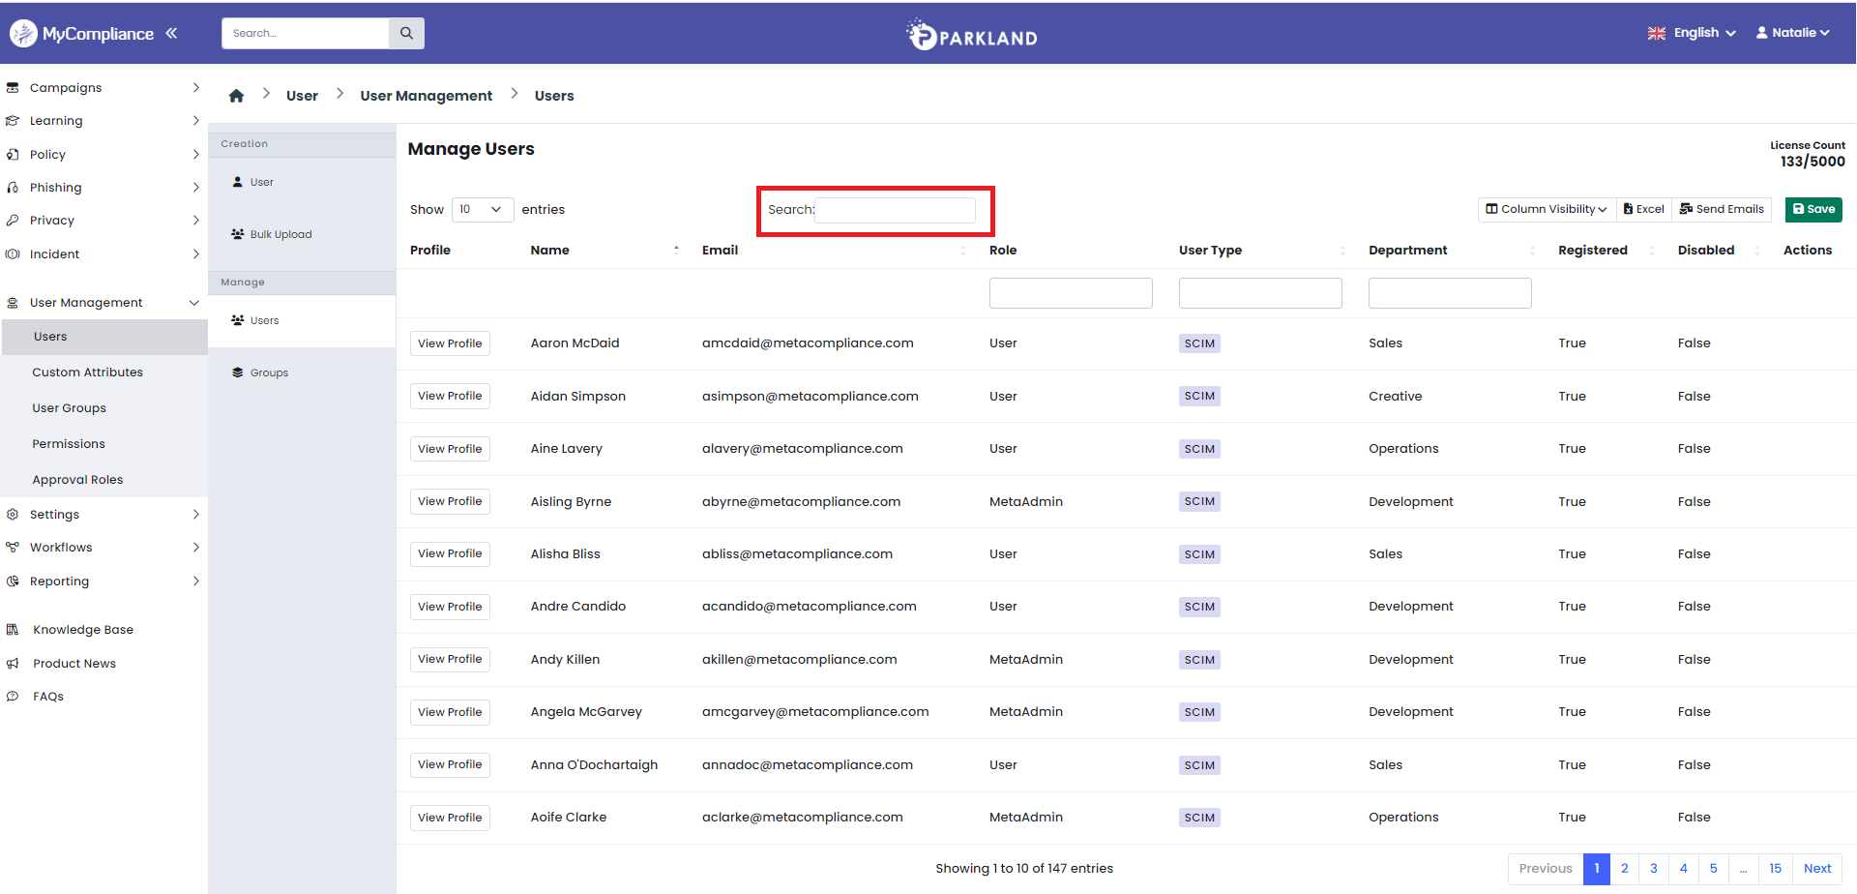Expand the Campaigns menu chevron
The height and width of the screenshot is (894, 1857).
(196, 88)
